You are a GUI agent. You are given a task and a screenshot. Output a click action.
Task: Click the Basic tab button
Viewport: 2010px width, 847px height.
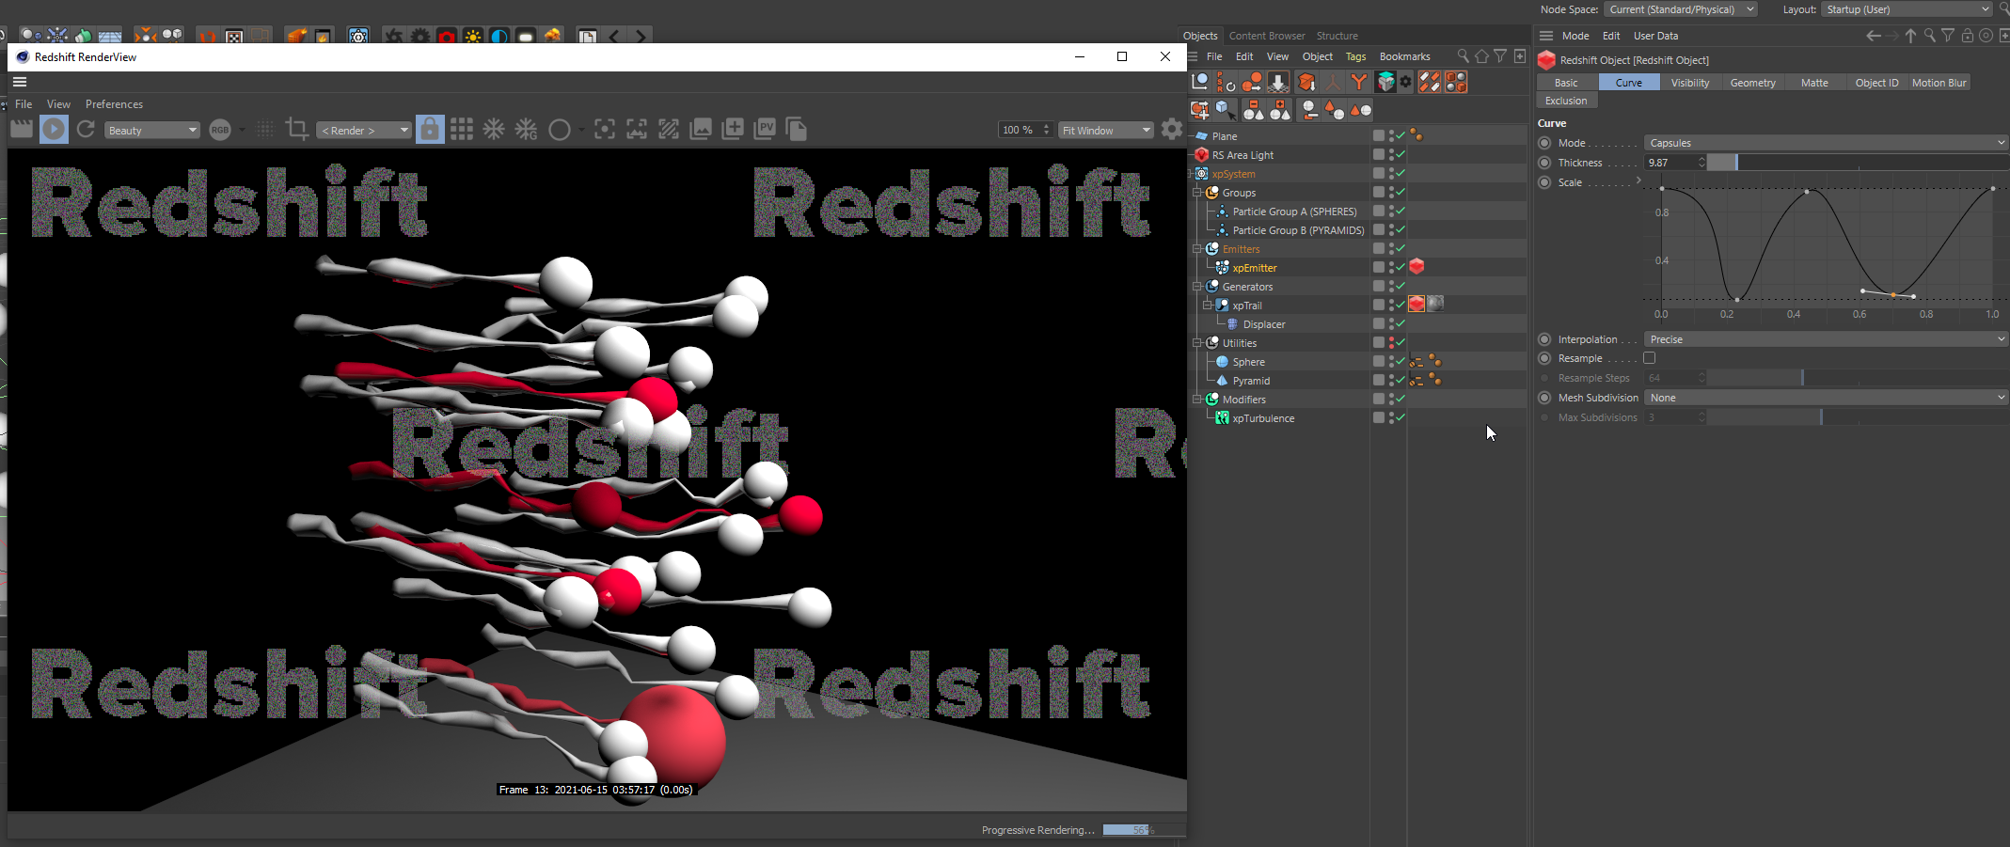coord(1566,83)
